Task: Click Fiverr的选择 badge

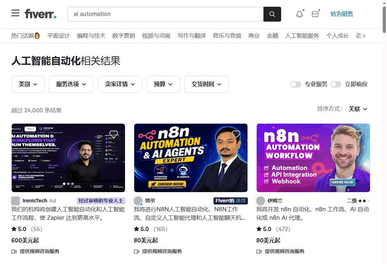Action: tap(231, 201)
